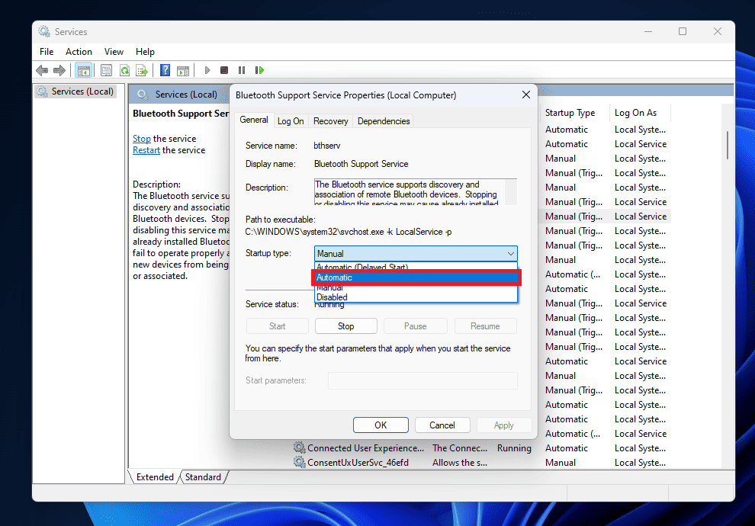Screen dimensions: 755x526
Task: Click the Restart the service link
Action: coord(146,150)
